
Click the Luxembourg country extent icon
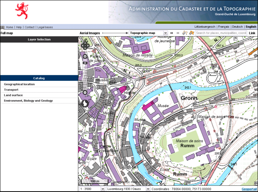(x=85, y=103)
